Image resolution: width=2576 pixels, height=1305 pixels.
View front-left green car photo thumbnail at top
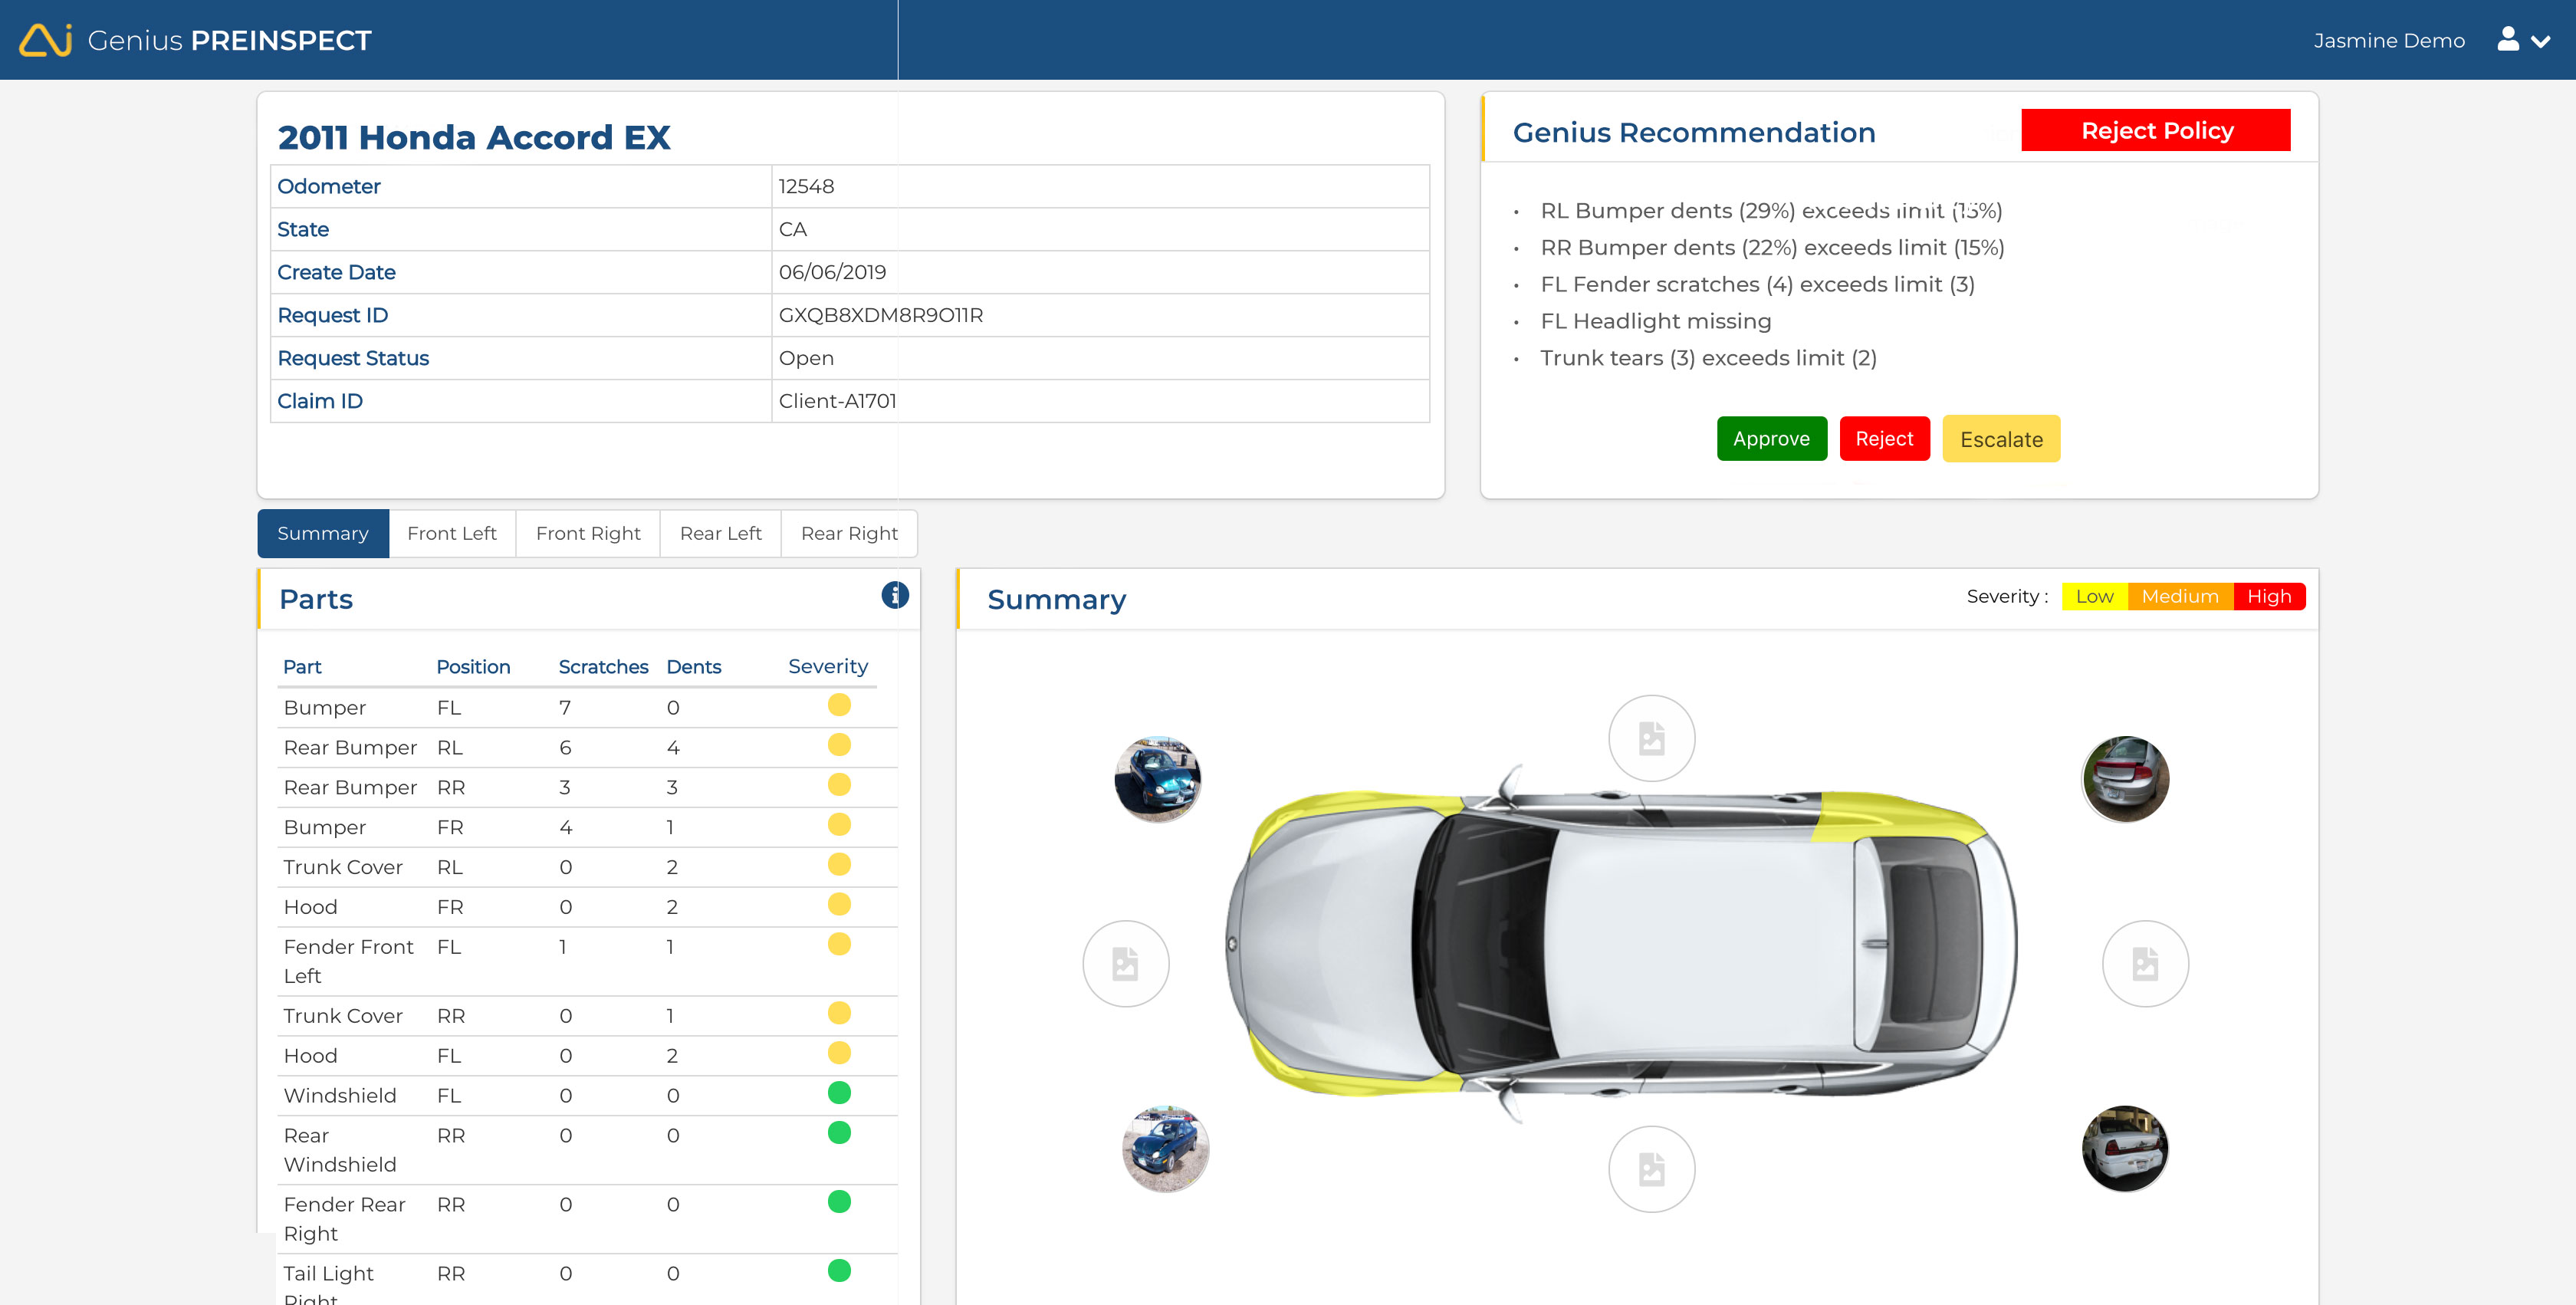[x=1158, y=779]
